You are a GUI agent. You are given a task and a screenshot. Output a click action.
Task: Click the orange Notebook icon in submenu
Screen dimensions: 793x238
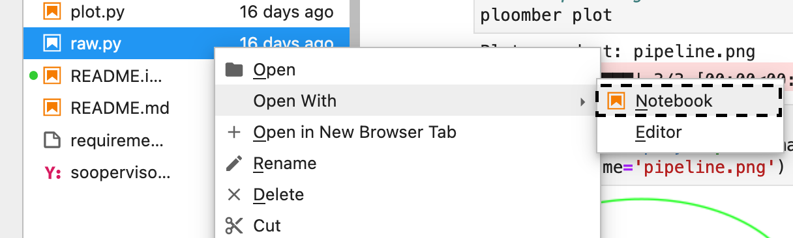click(616, 101)
